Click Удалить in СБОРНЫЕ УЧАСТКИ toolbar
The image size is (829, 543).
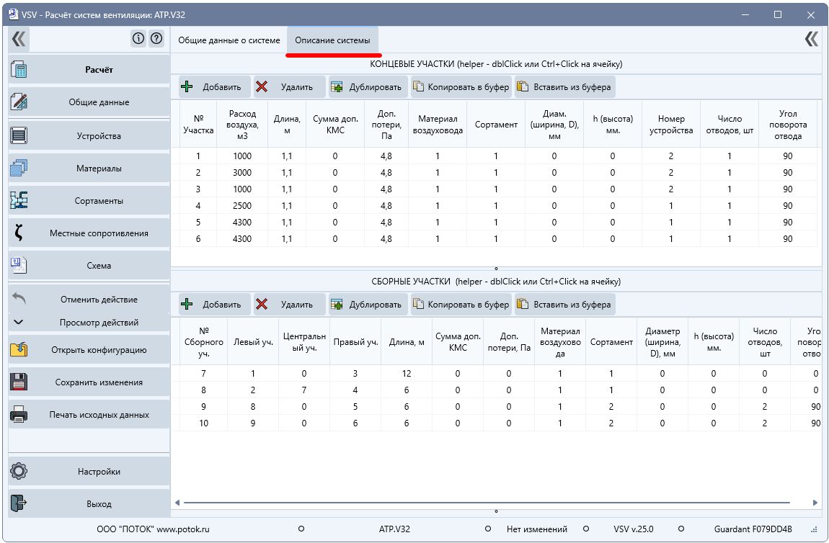(x=289, y=304)
